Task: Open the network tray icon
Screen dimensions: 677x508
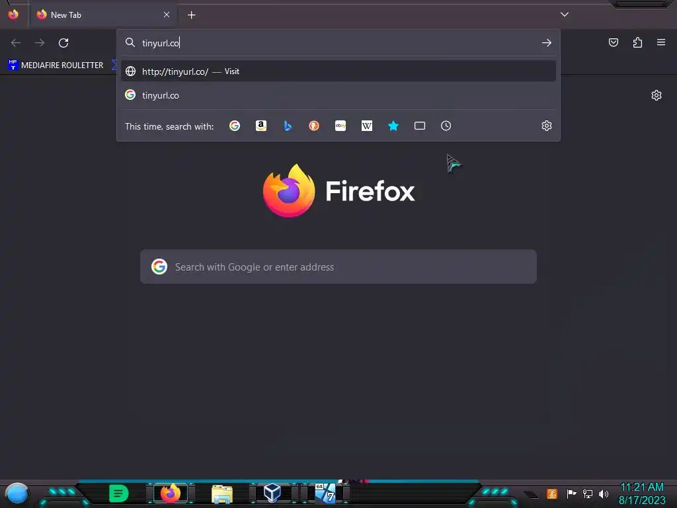Action: (x=587, y=493)
